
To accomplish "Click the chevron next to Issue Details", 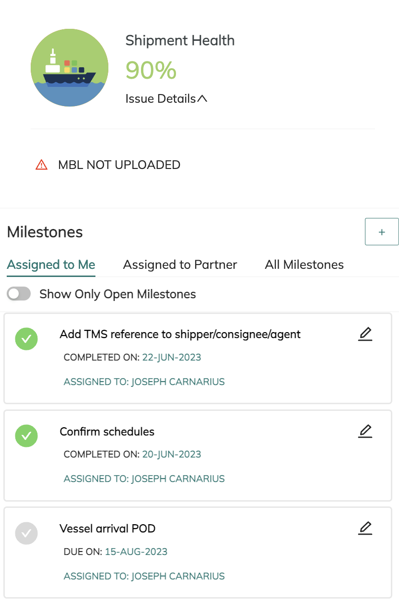I will point(202,99).
